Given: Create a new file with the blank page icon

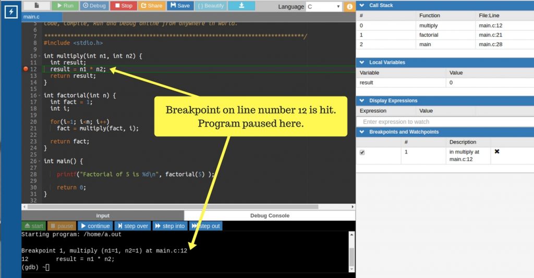Looking at the screenshot, I should click(37, 6).
